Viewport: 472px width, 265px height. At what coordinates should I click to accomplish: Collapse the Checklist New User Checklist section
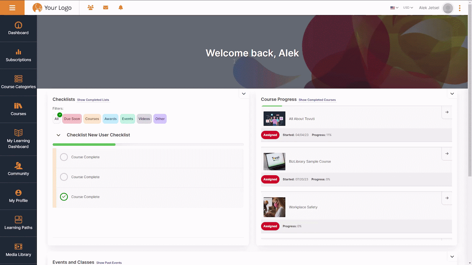point(58,135)
